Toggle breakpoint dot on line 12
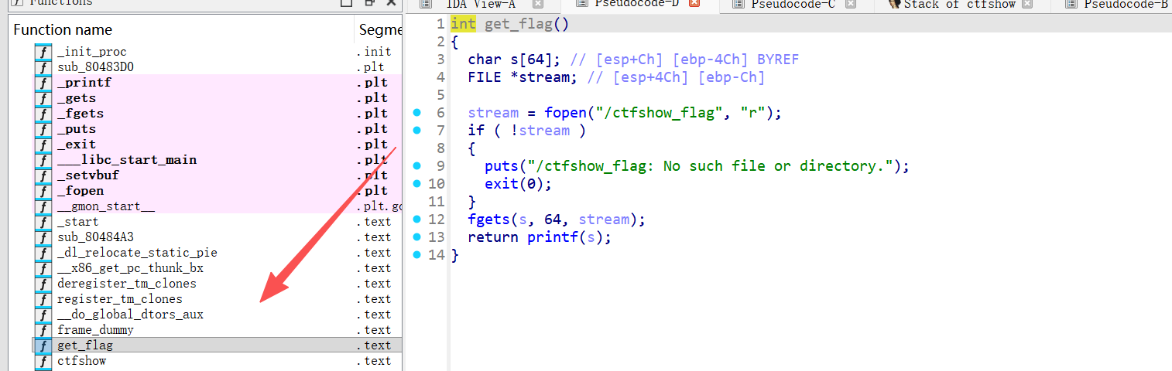Screen dimensions: 1172x371 click(x=417, y=220)
